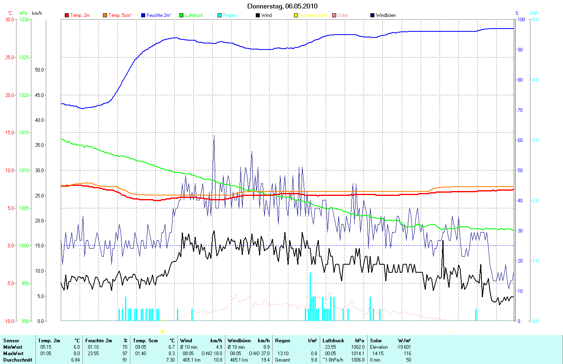563x364 pixels.
Task: Click the dark blue Windböen legend square
Action: point(372,15)
